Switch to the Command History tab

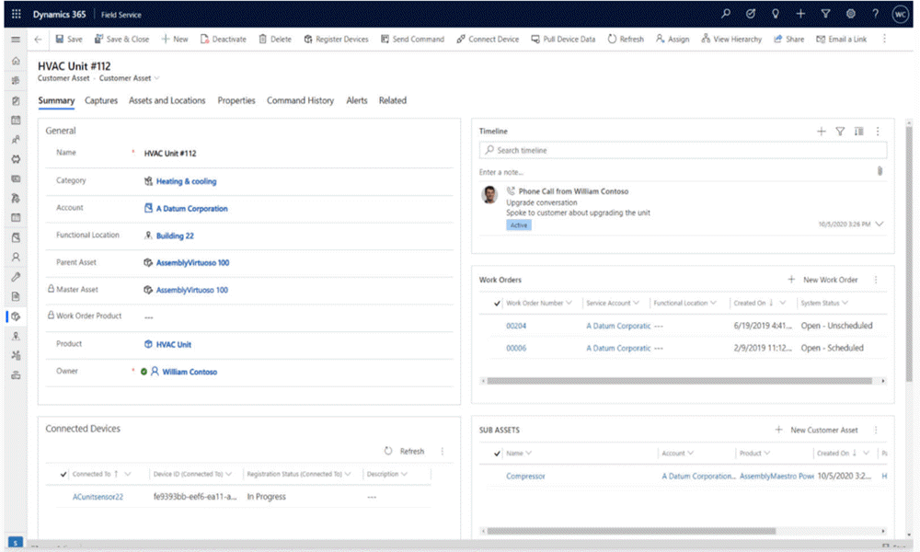click(x=300, y=100)
